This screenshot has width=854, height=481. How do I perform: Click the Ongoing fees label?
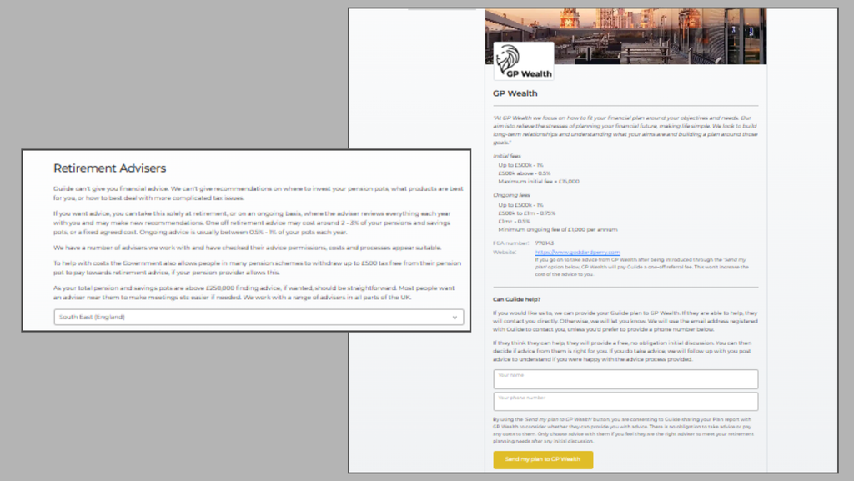(x=511, y=195)
